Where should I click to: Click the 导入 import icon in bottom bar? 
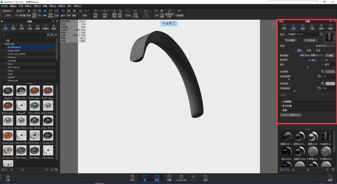click(x=133, y=178)
